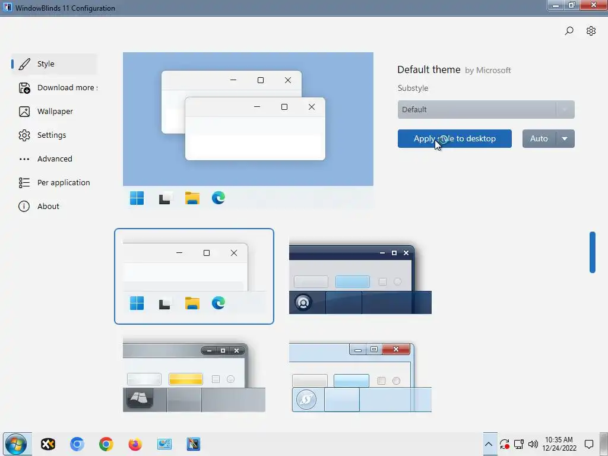Click the Wallpaper picture icon
This screenshot has width=608, height=456.
click(24, 112)
